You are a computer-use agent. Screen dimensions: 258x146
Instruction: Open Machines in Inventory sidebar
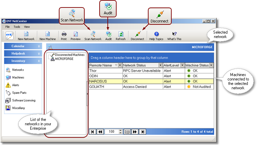tap(15, 77)
